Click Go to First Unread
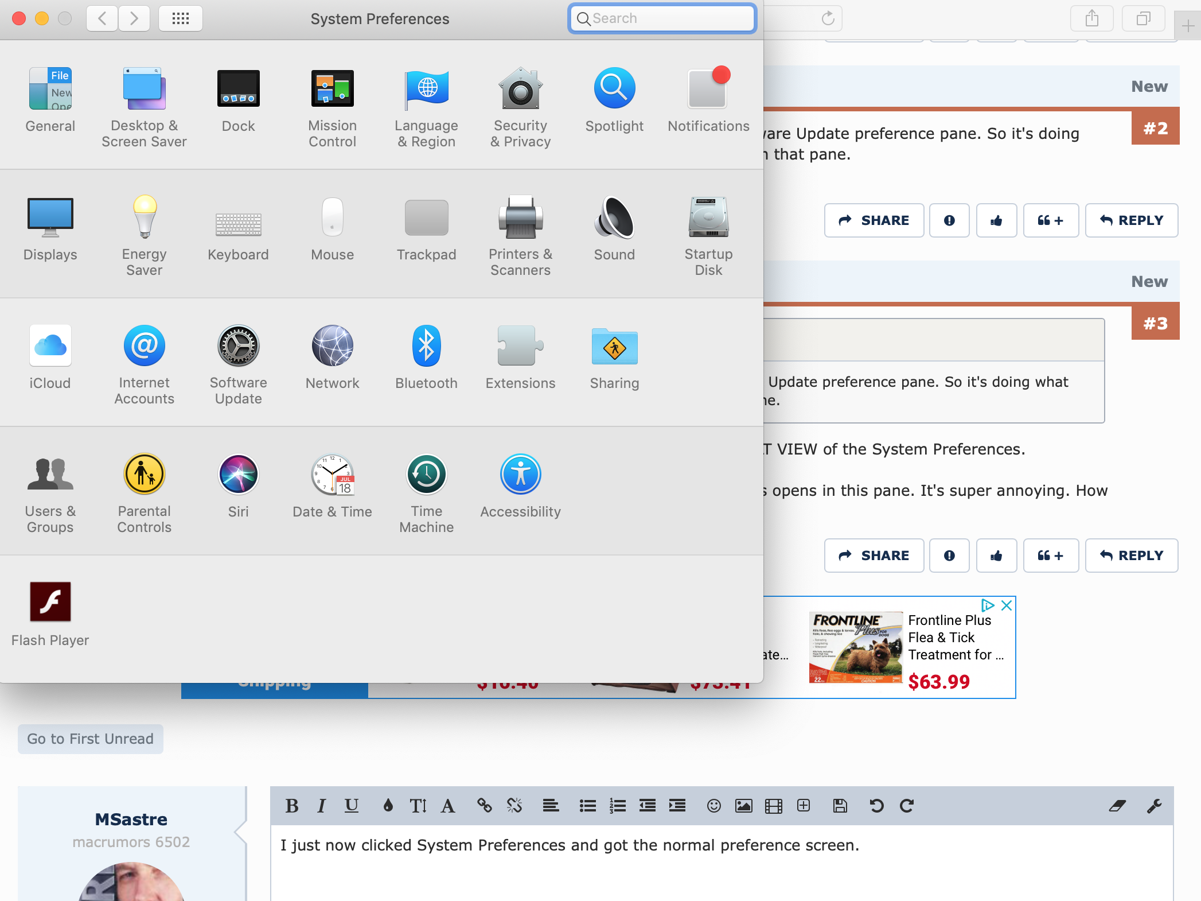 (x=90, y=739)
